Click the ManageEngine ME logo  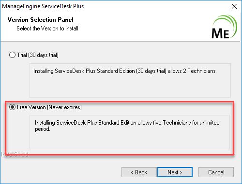224,27
